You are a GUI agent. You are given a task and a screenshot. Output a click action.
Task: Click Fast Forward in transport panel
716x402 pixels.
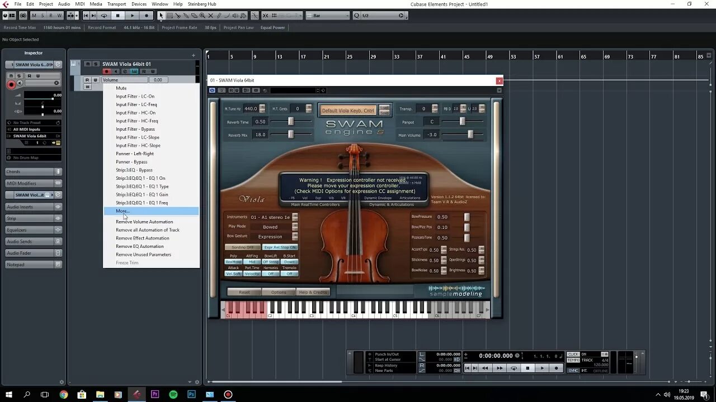500,368
